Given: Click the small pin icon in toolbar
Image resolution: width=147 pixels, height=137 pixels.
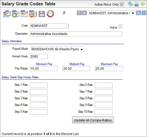Looking at the screenshot, I should point(64,13).
